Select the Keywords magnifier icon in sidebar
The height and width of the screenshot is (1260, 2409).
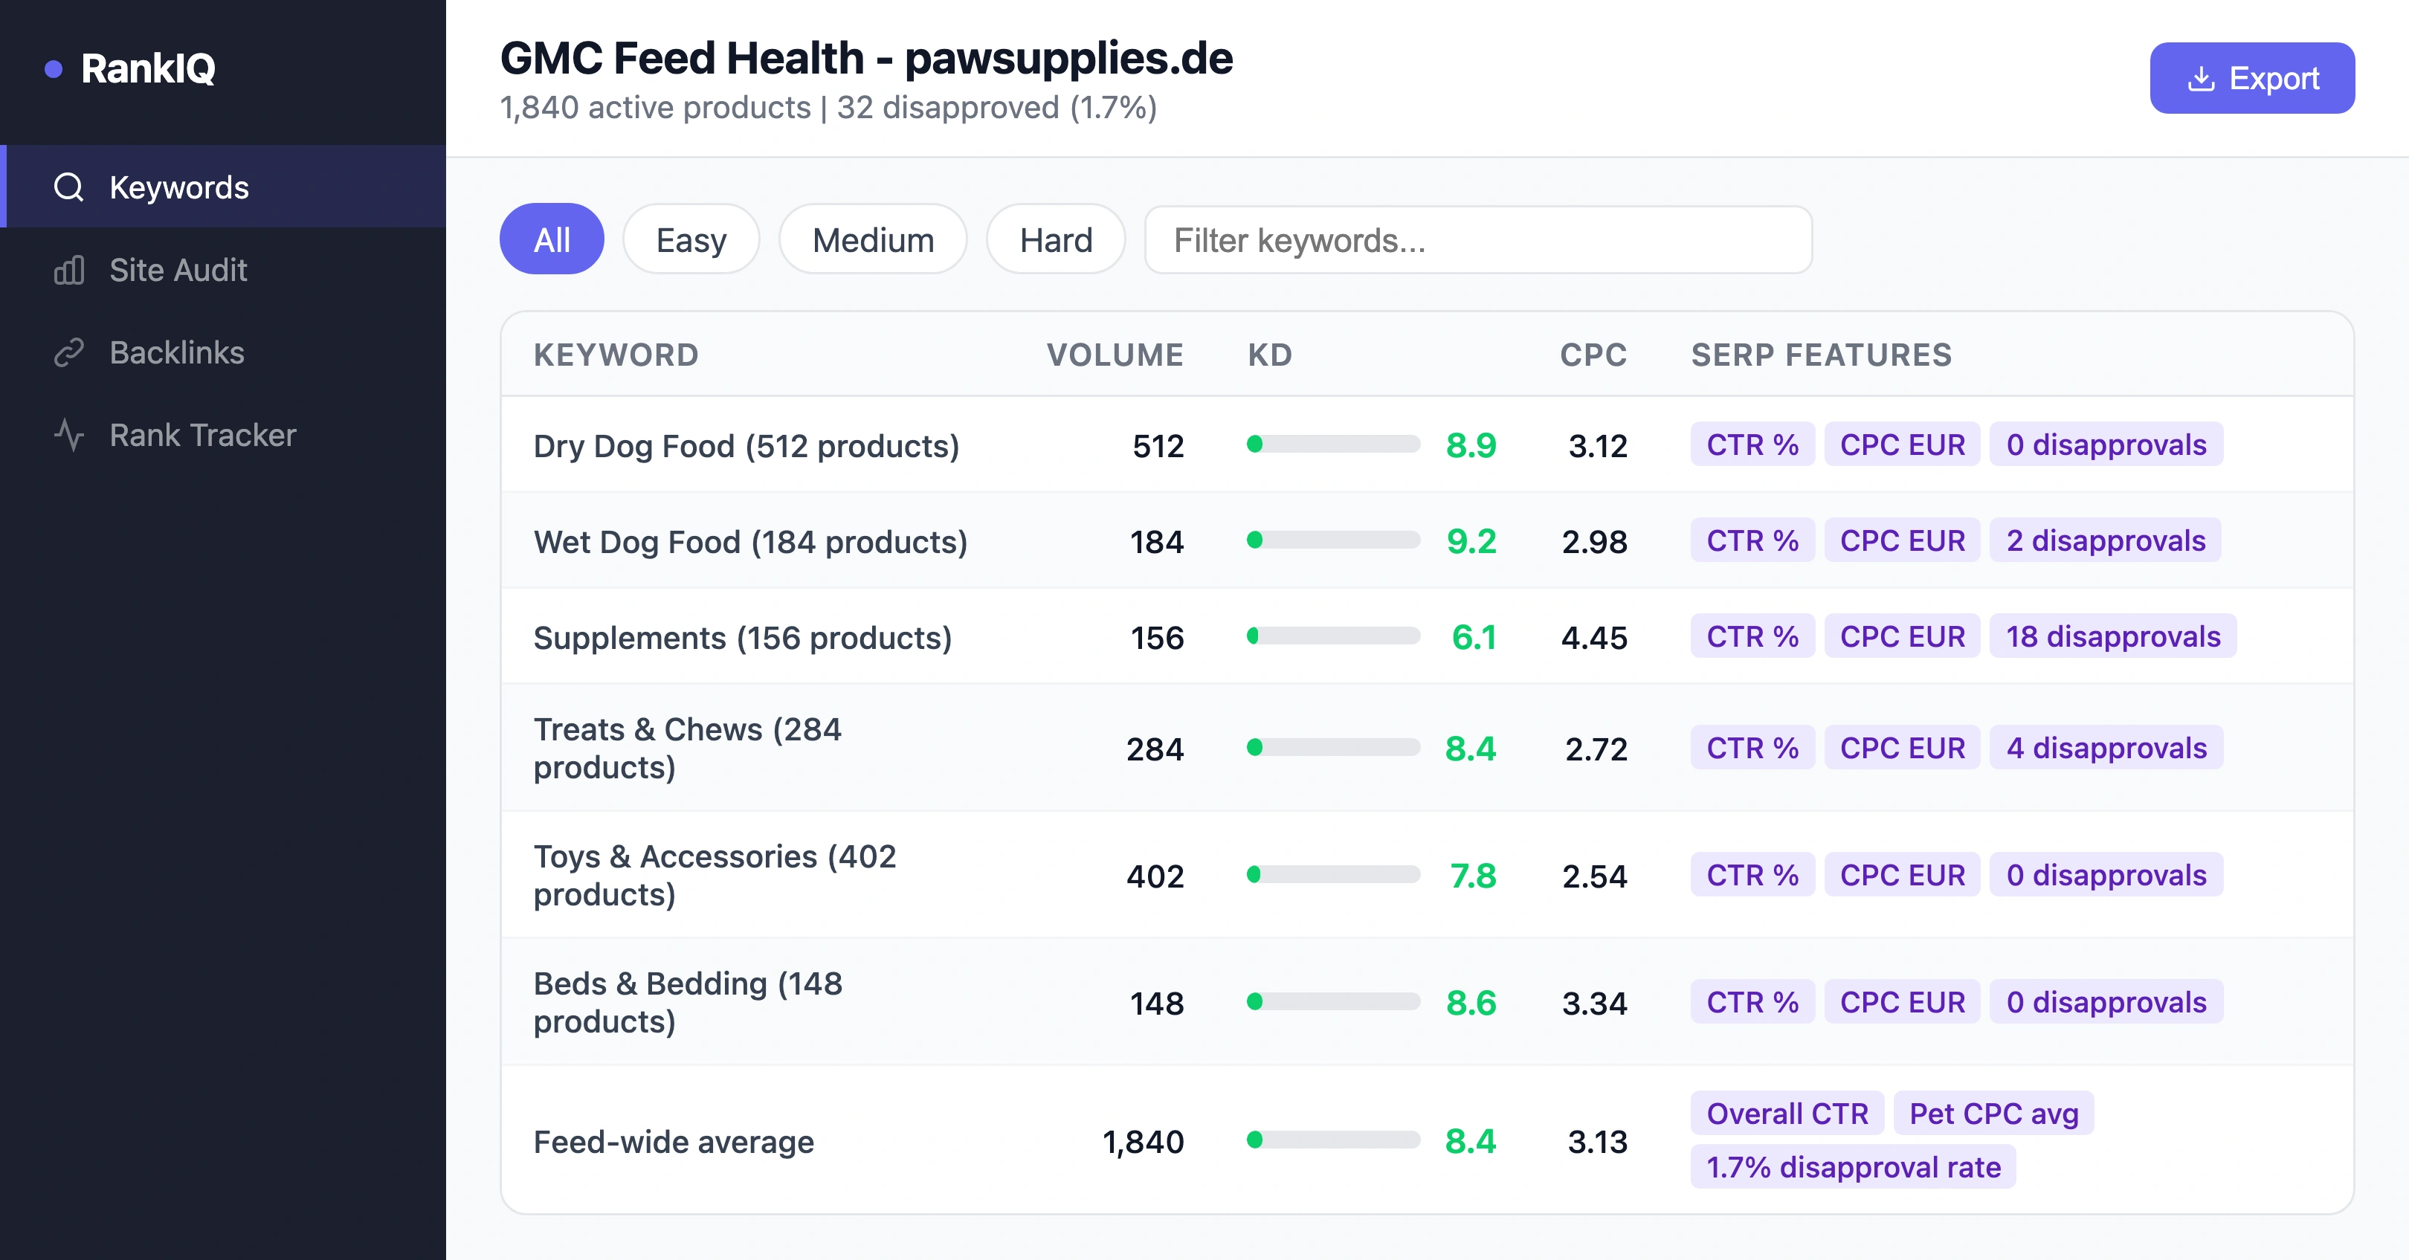(68, 187)
